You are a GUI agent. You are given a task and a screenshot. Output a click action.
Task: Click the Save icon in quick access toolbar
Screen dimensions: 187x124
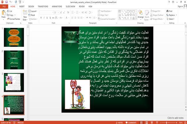pos(7,2)
